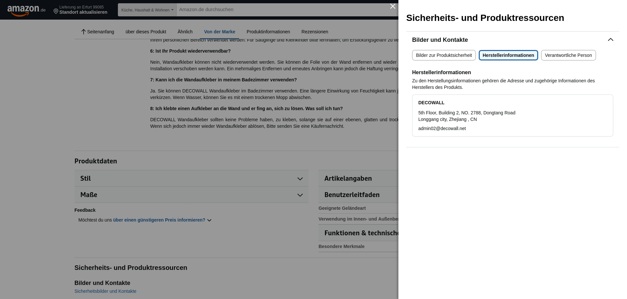
Task: Click the Seitenanfang up arrow icon
Action: point(83,32)
